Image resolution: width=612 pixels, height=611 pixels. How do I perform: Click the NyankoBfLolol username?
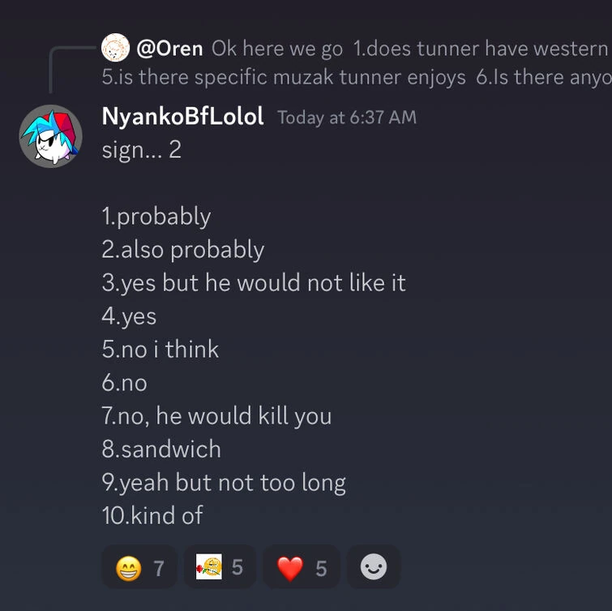click(x=182, y=117)
